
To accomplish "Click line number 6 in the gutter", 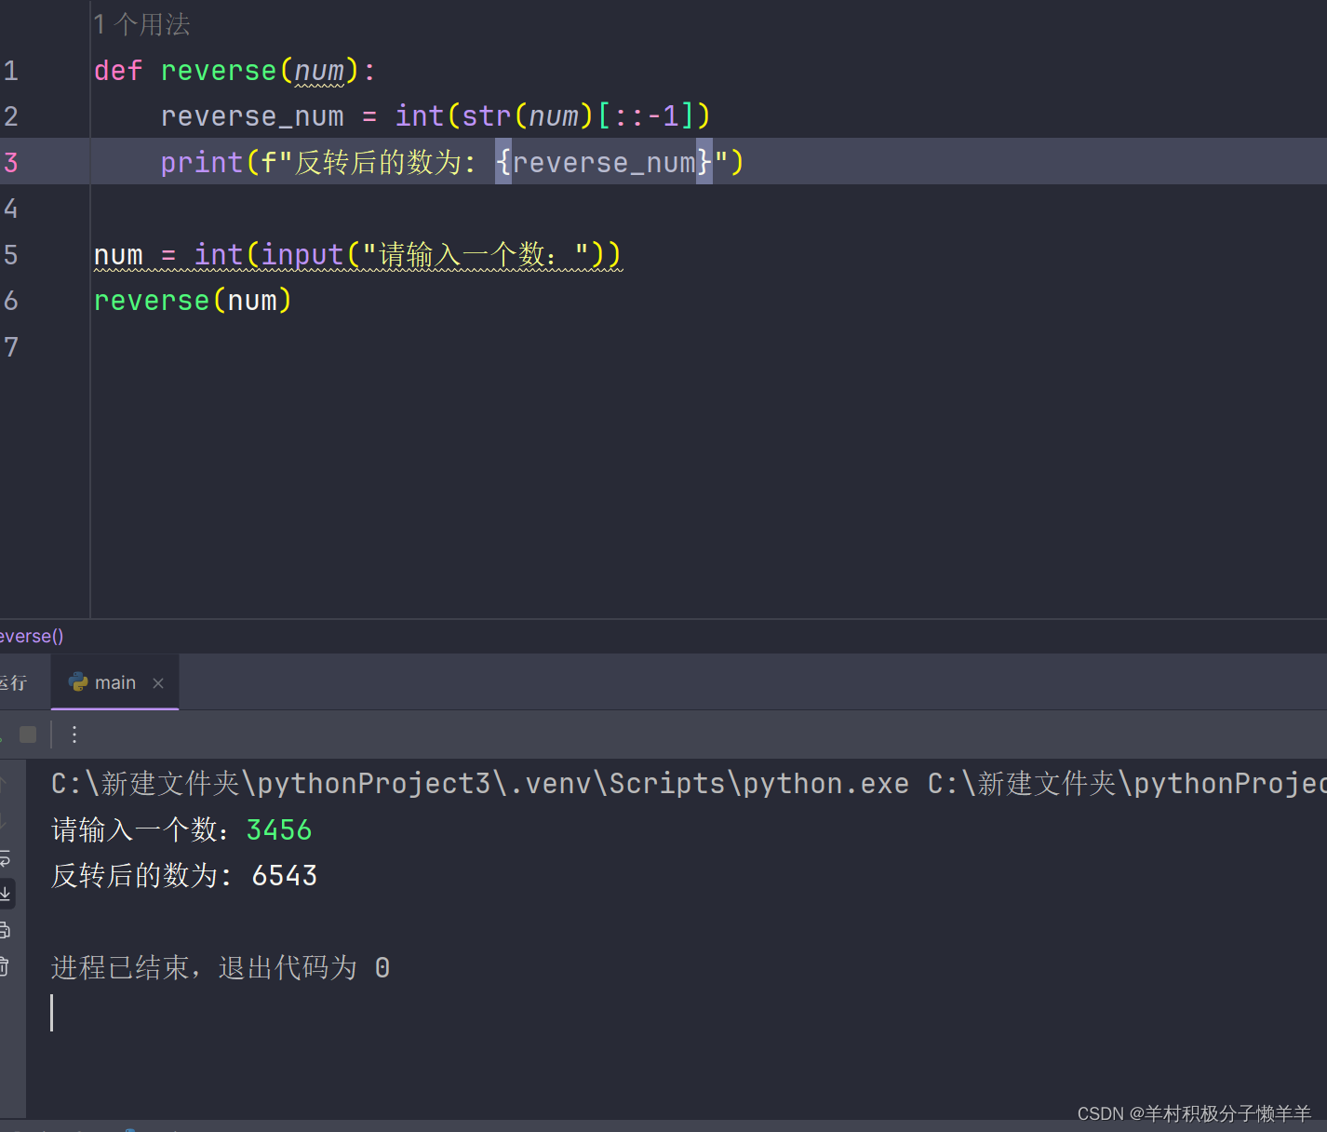I will (x=11, y=301).
